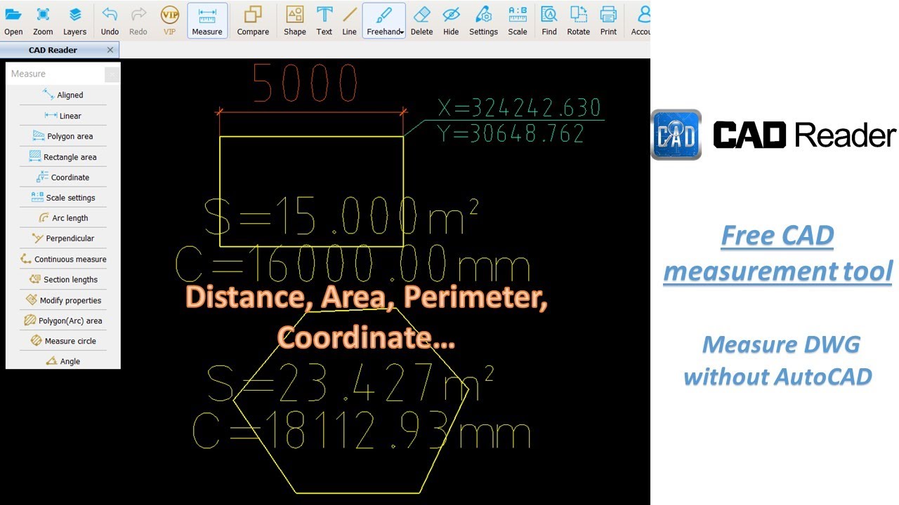899x505 pixels.
Task: Click the Y=30648.762 coordinate label
Action: coord(511,133)
